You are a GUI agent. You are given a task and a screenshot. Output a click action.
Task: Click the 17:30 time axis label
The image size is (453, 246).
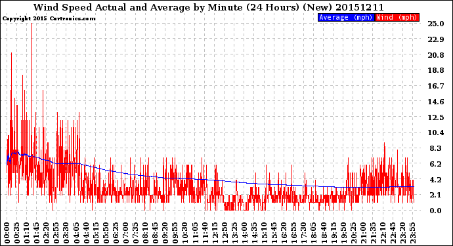point(304,233)
